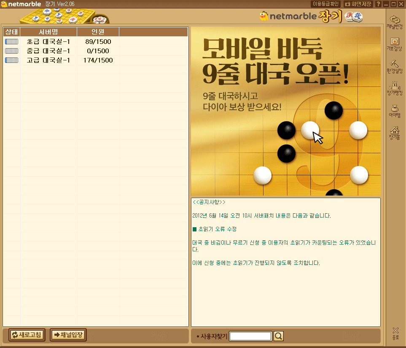Select 초급 대국실-1 server row
This screenshot has height=348, width=406.
tap(96, 41)
